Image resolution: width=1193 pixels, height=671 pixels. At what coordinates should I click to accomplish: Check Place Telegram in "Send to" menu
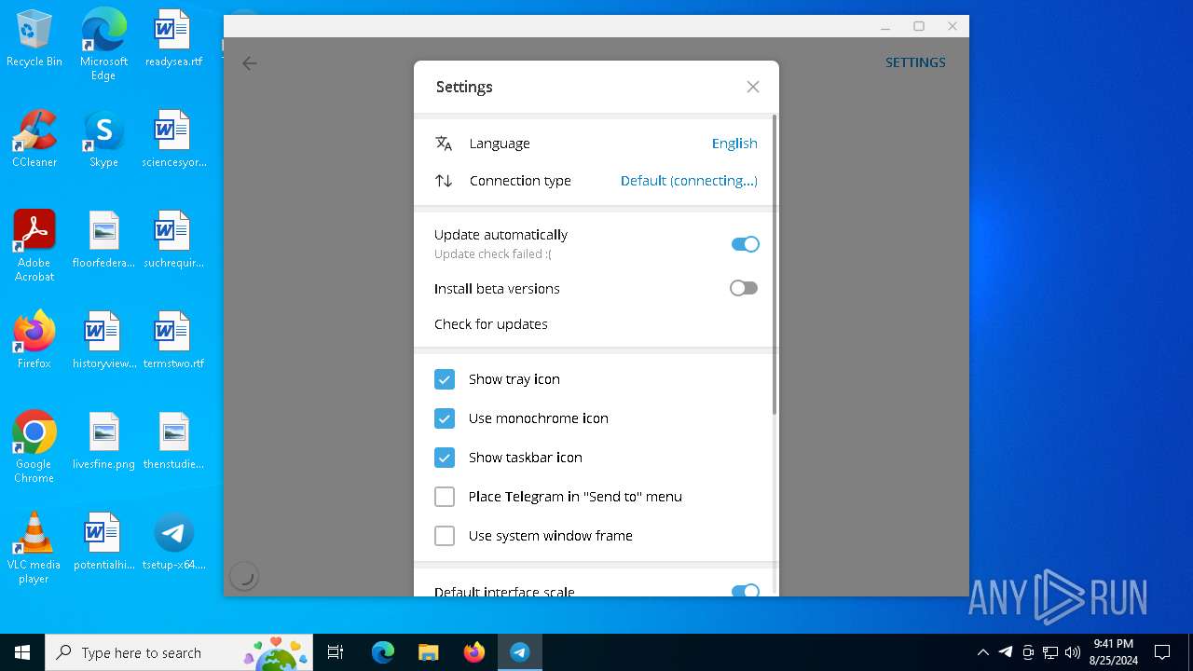445,497
